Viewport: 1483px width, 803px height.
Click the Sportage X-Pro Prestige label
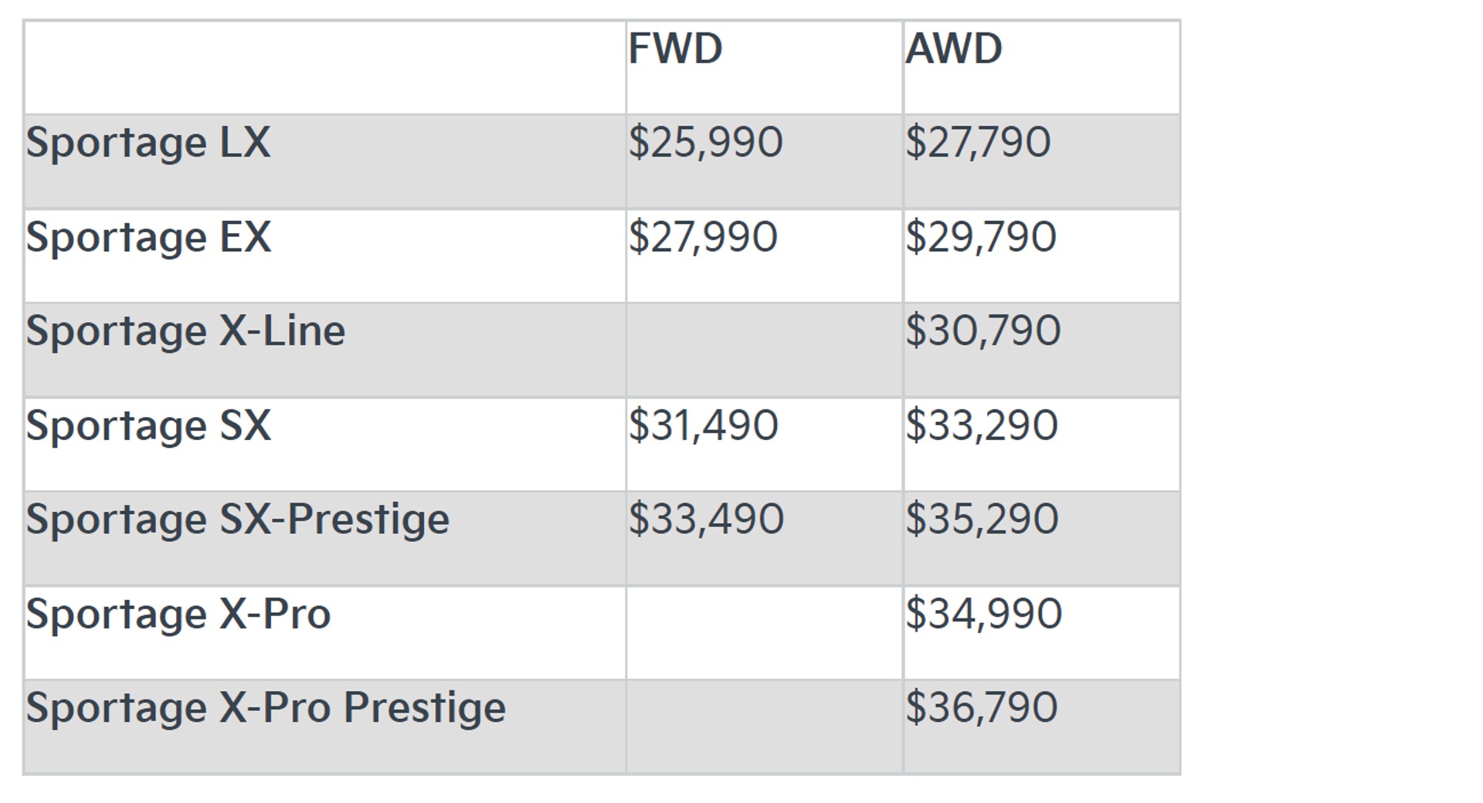coord(266,708)
